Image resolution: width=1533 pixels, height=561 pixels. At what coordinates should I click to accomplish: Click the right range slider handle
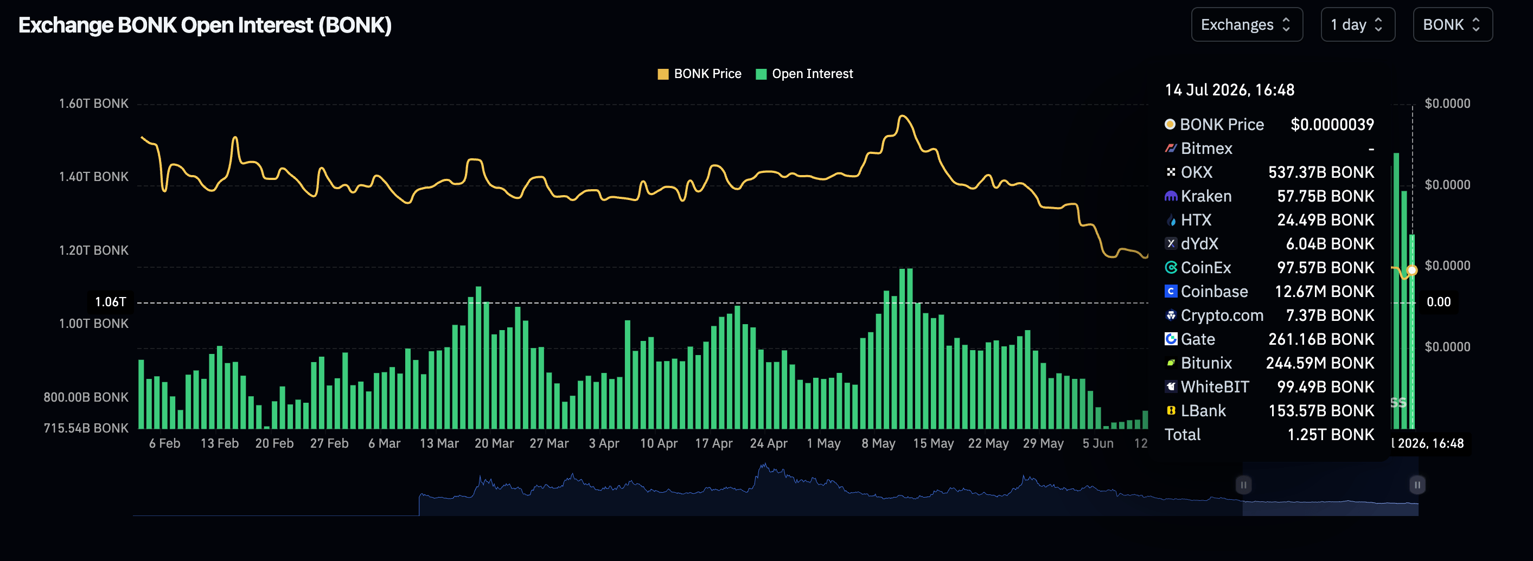1417,484
